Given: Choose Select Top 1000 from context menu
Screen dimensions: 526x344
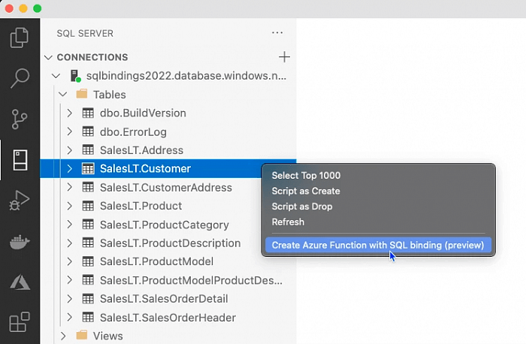Looking at the screenshot, I should 306,176.
